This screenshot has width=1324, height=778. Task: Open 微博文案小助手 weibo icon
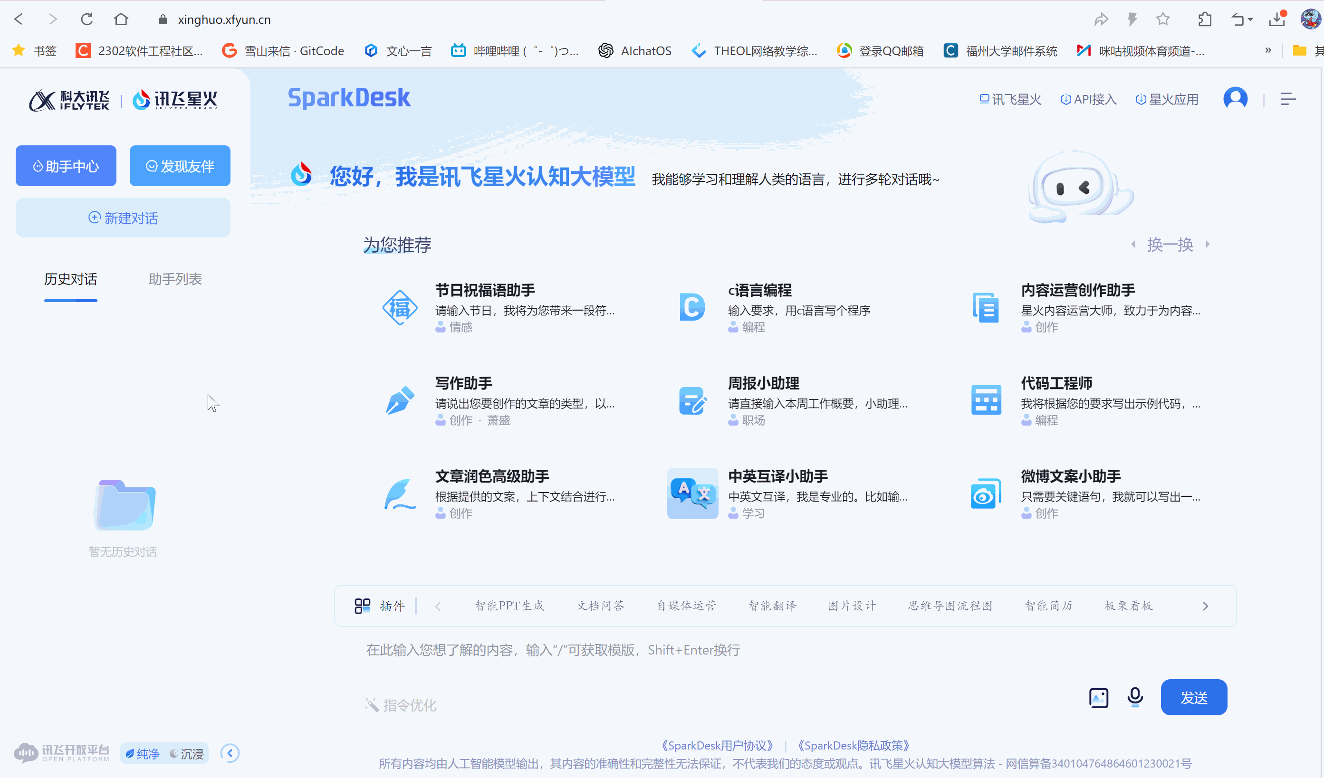pos(986,494)
